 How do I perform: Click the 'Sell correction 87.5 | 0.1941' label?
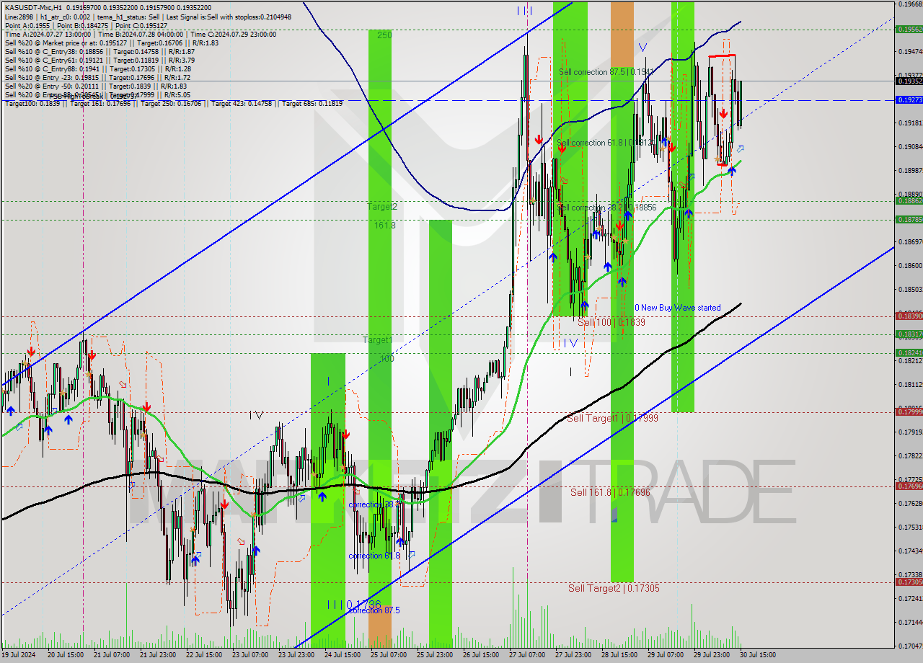[x=606, y=72]
